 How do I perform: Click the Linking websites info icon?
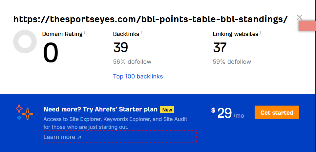pos(261,33)
